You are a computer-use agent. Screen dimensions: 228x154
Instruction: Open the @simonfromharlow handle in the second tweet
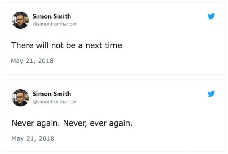55,101
